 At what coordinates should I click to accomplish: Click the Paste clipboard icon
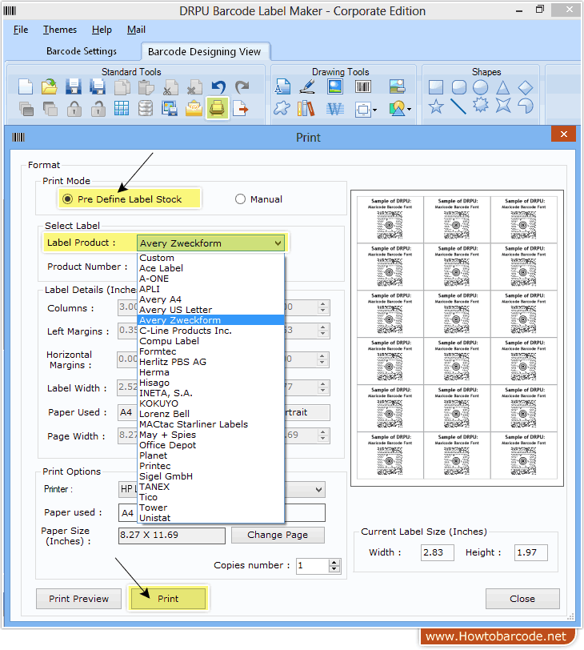click(146, 87)
